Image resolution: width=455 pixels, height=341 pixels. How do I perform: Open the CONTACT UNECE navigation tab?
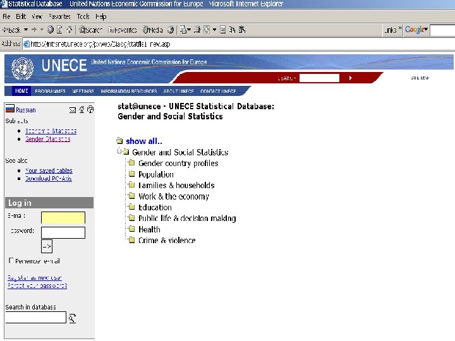click(218, 92)
